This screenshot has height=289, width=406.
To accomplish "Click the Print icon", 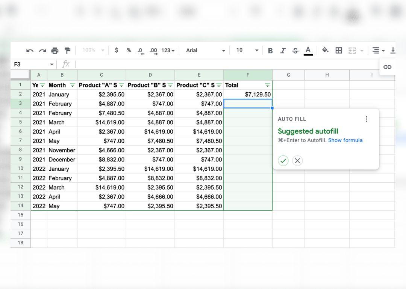I will [55, 51].
